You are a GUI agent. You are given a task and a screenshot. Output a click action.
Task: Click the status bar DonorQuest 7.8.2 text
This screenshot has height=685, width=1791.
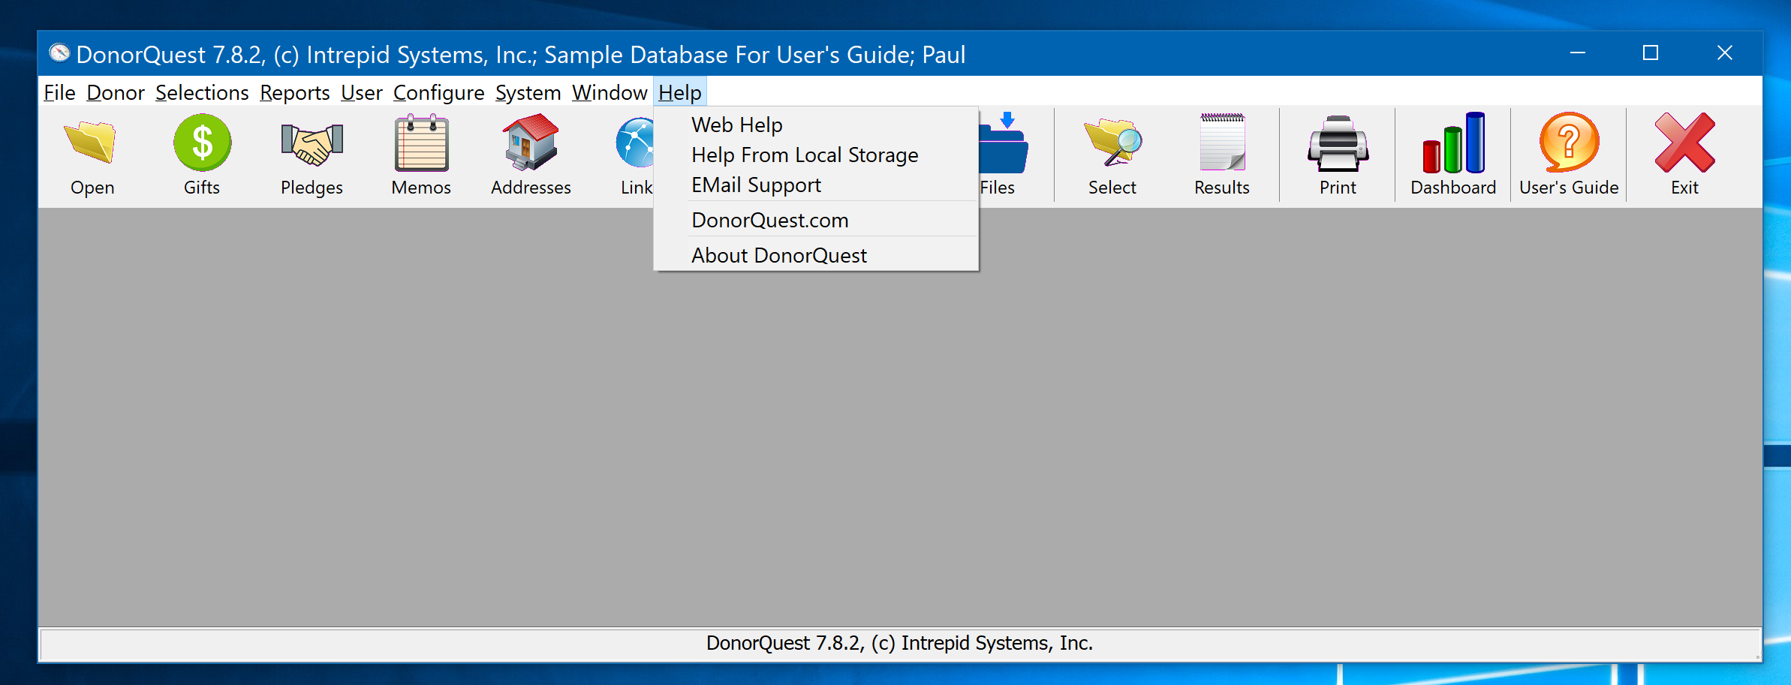coord(899,643)
